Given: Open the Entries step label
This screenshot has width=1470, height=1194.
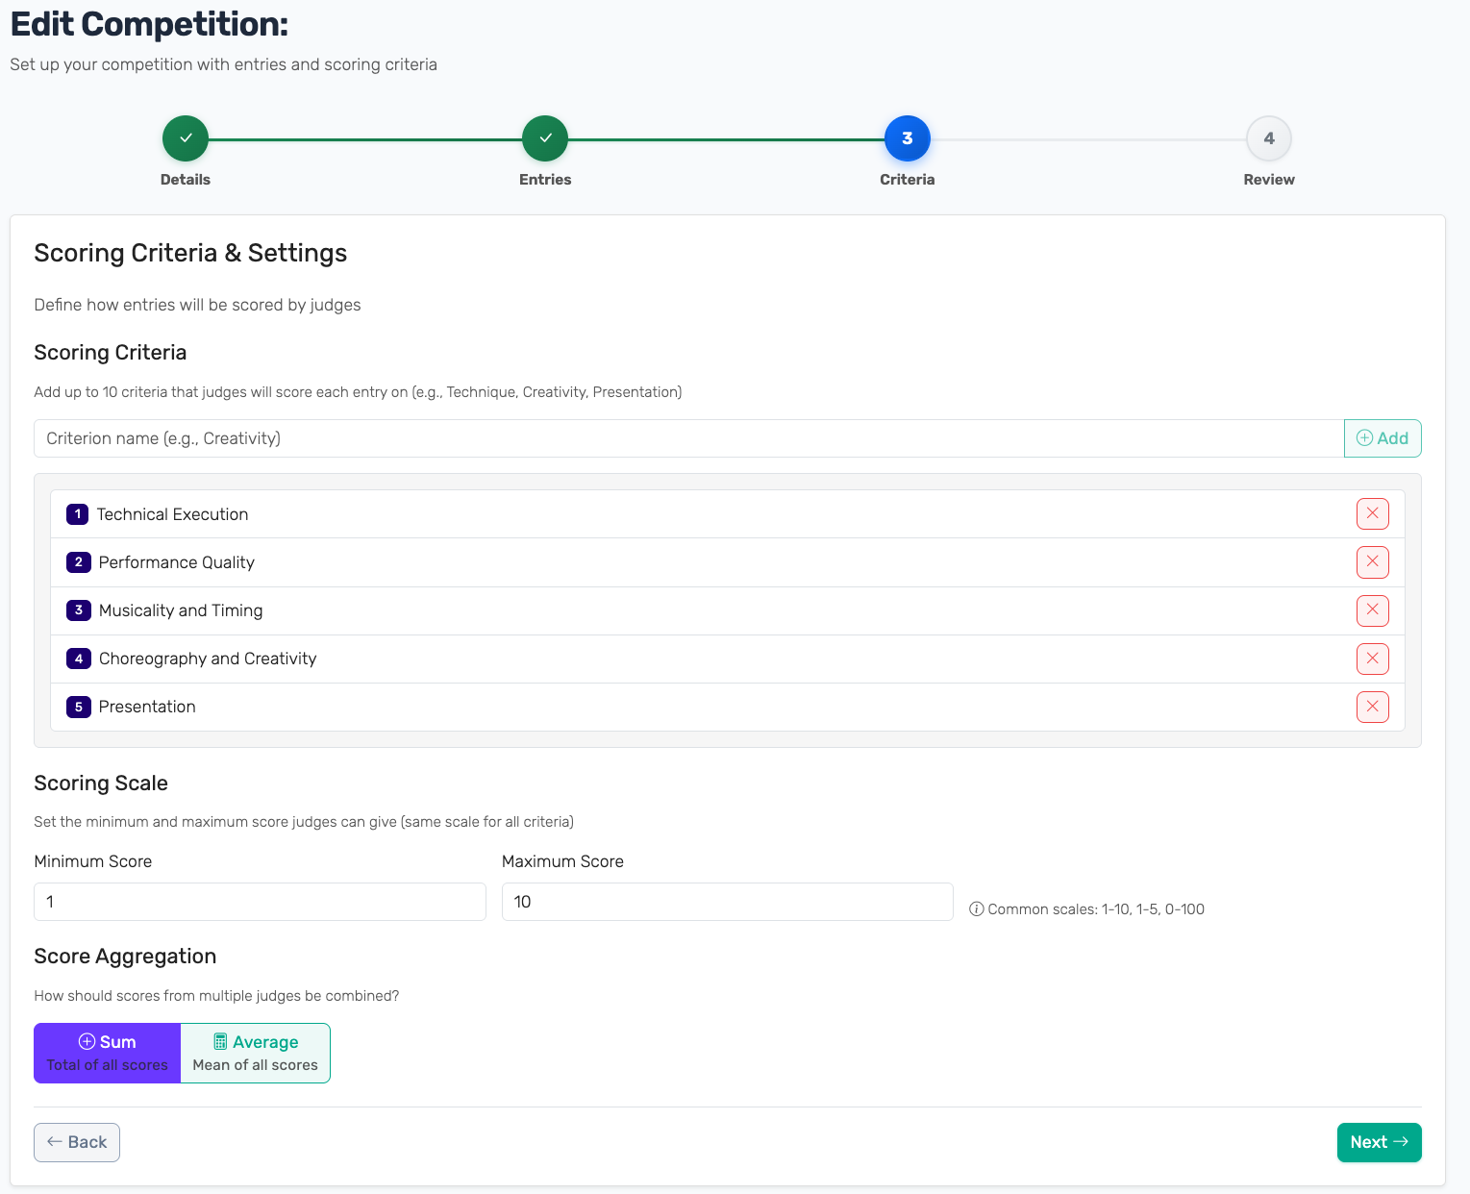Looking at the screenshot, I should coord(545,180).
